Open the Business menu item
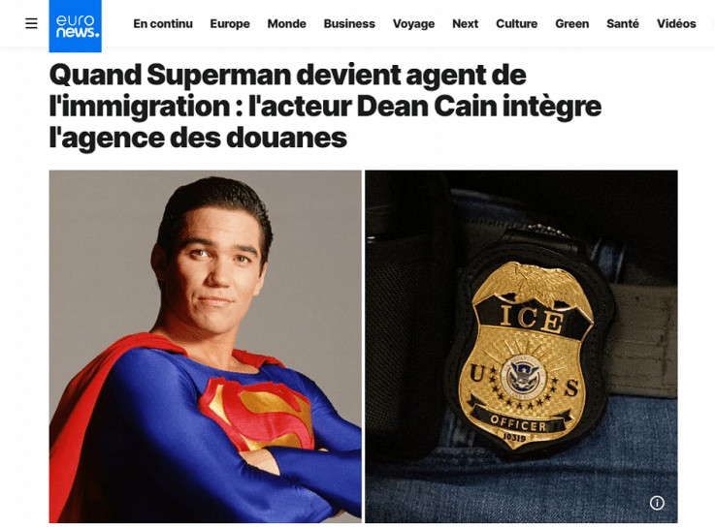This screenshot has width=715, height=527. pos(349,23)
